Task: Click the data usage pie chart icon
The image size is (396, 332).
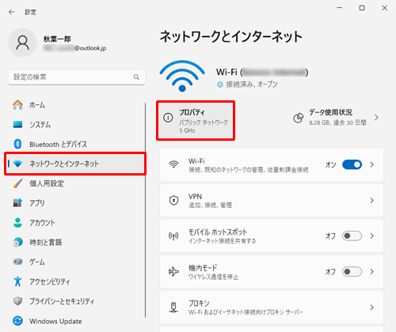Action: [x=299, y=118]
